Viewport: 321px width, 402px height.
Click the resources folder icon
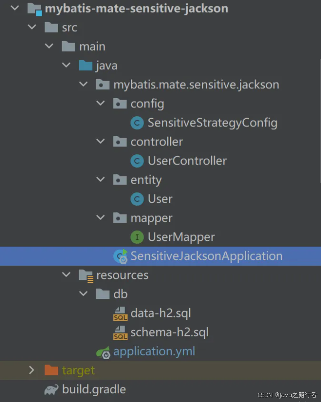86,276
